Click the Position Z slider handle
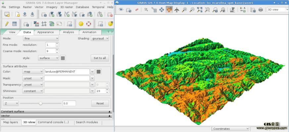 (x=40, y=103)
